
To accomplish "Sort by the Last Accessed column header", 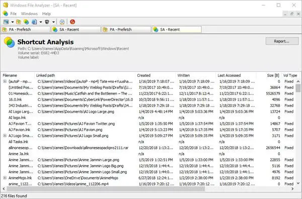I will coord(236,75).
